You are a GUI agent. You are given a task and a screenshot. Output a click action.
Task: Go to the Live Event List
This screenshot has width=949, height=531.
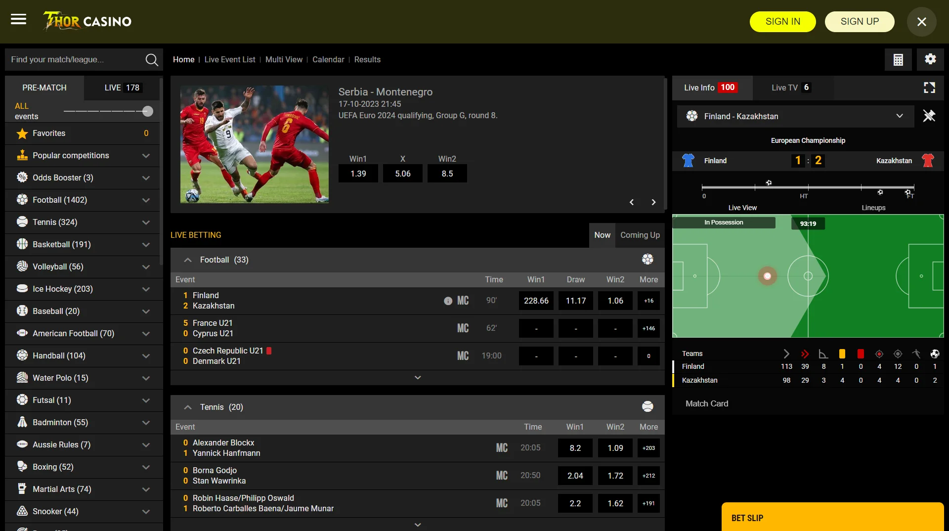tap(230, 60)
